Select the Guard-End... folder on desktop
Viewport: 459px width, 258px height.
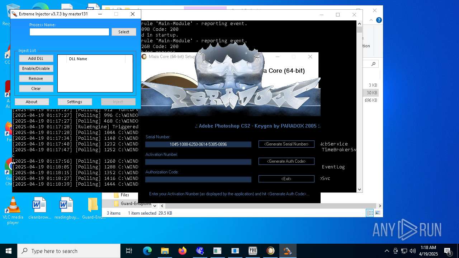93,208
